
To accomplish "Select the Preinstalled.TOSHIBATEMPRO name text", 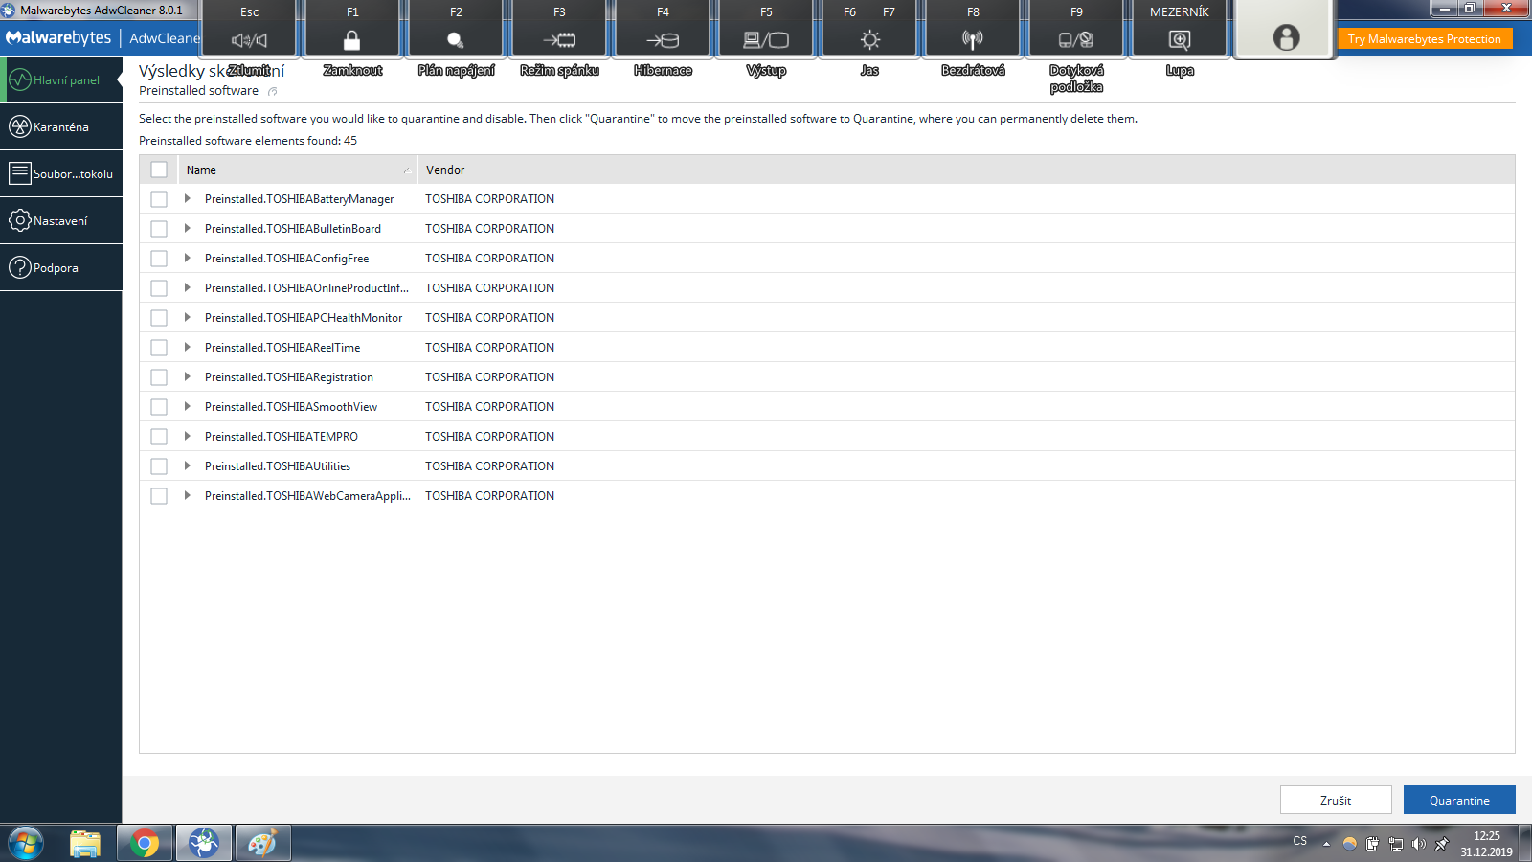I will click(x=282, y=437).
